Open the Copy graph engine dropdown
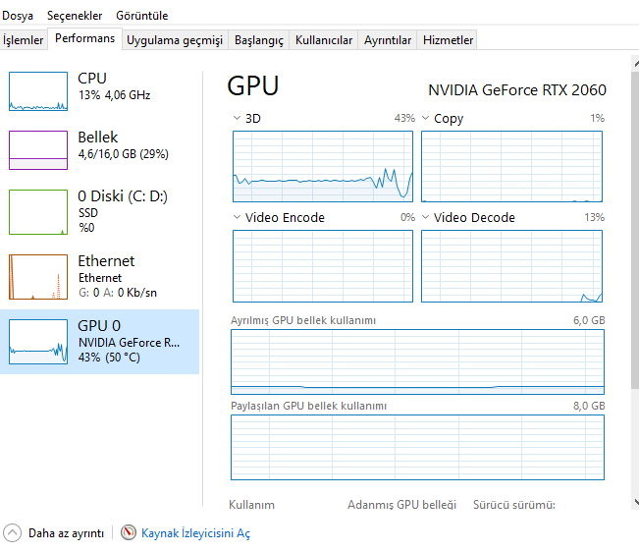 click(x=426, y=119)
